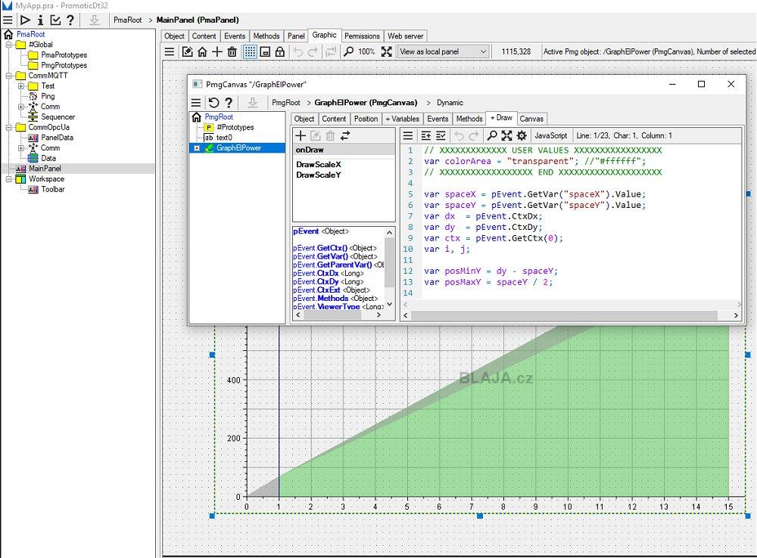Image resolution: width=757 pixels, height=558 pixels.
Task: Expand script editor with fullscreen arrows icon
Action: point(506,136)
